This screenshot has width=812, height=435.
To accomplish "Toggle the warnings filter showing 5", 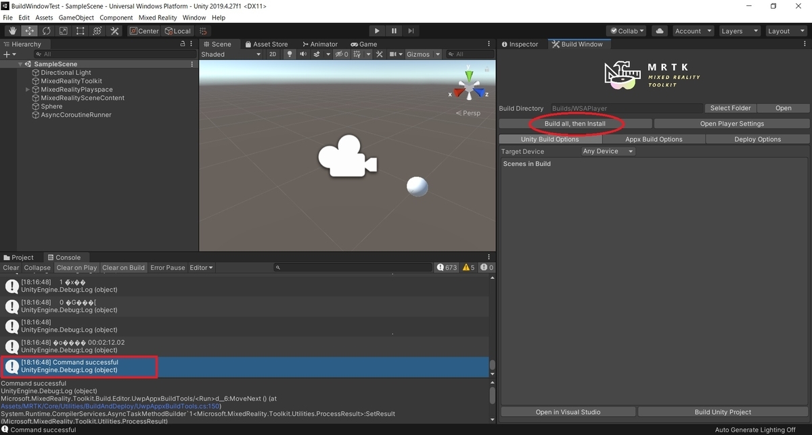I will (468, 267).
